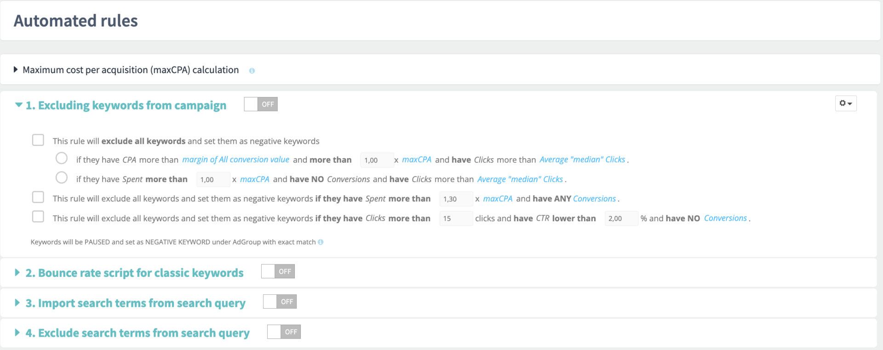Check the CTR lower than rule checkbox
The width and height of the screenshot is (883, 350).
[38, 217]
